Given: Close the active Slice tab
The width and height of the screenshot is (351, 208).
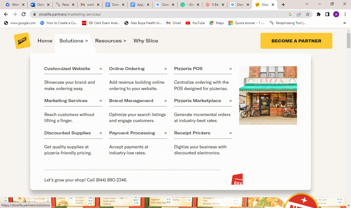Looking at the screenshot, I should pyautogui.click(x=273, y=5).
